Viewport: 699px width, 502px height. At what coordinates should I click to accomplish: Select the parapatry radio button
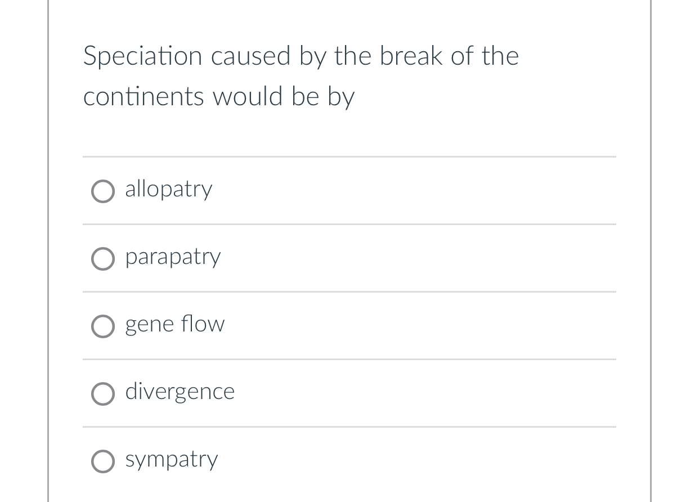[103, 259]
